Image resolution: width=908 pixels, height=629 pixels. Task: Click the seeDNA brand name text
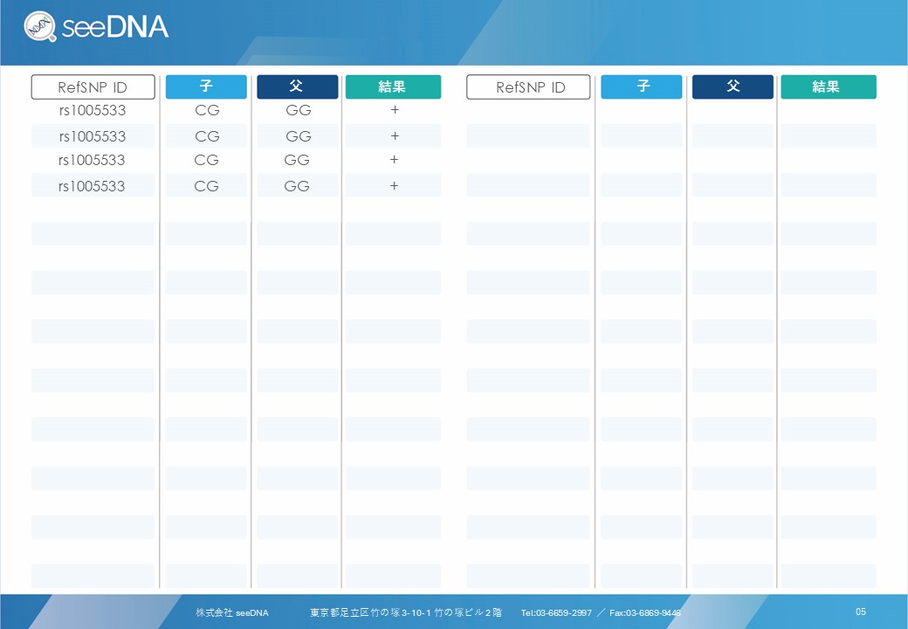pos(114,27)
